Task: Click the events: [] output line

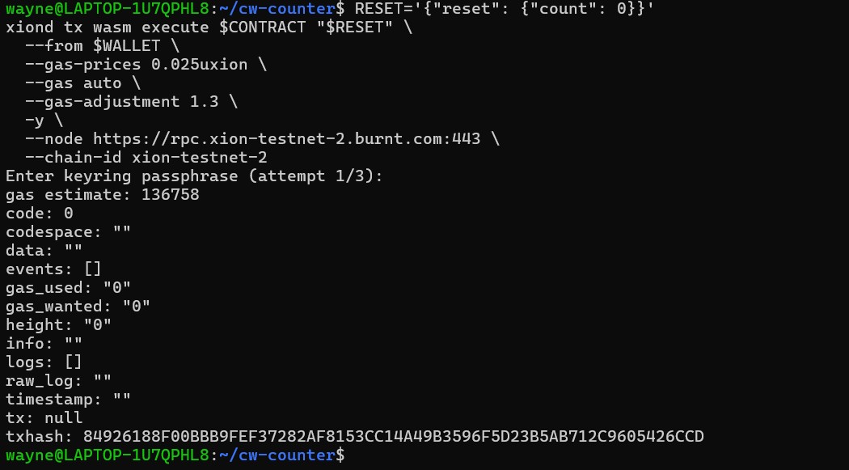Action: (x=53, y=269)
